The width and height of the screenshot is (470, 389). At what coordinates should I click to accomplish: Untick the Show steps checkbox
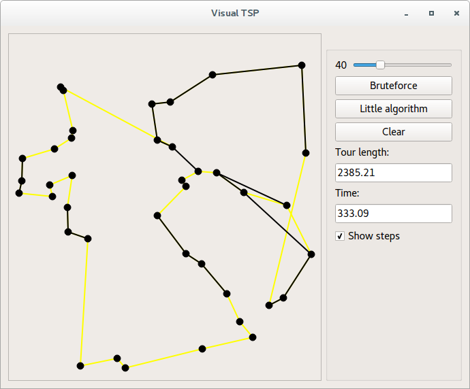click(340, 236)
